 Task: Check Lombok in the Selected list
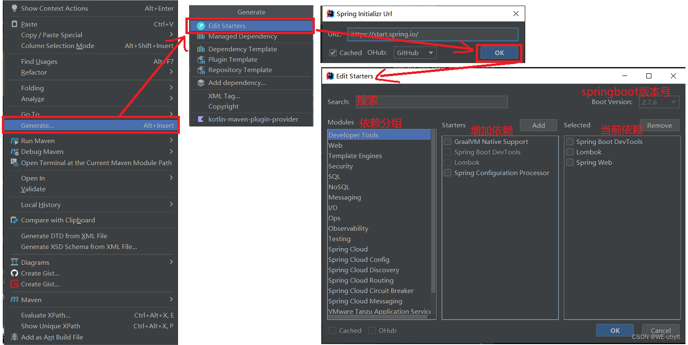pyautogui.click(x=570, y=152)
